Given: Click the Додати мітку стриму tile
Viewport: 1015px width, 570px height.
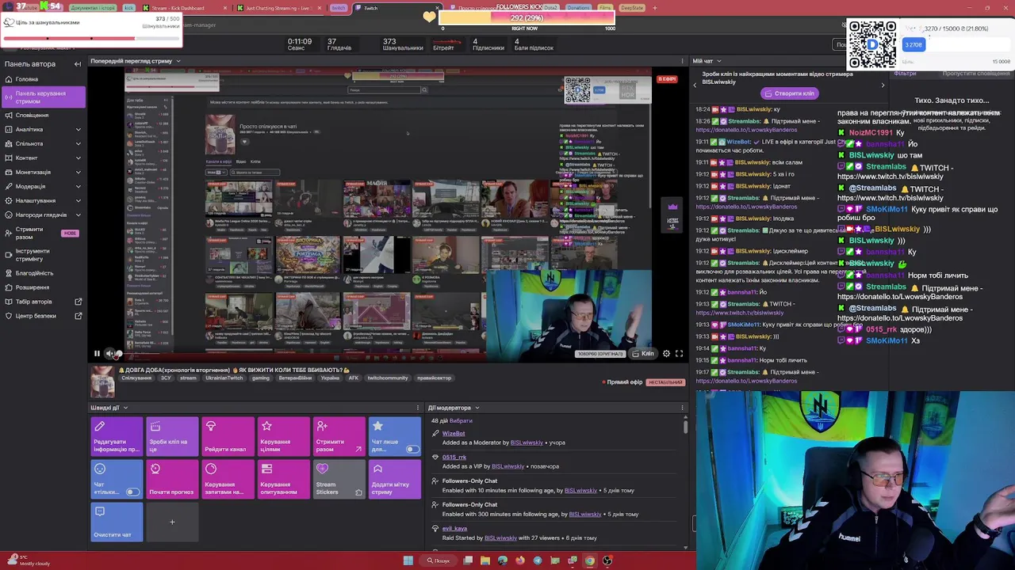Looking at the screenshot, I should [394, 479].
